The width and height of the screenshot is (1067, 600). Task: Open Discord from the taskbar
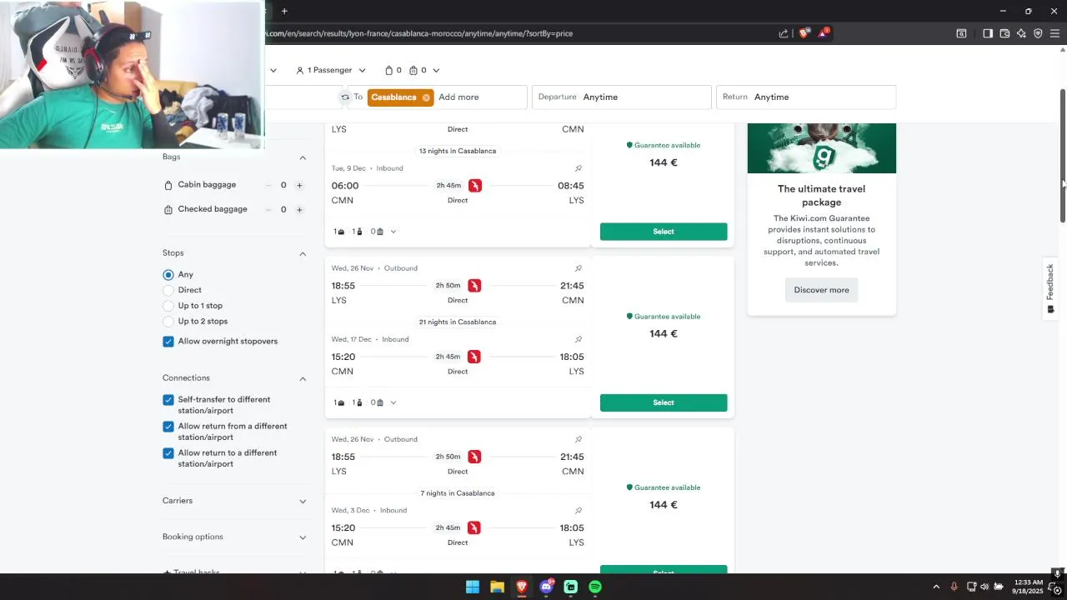(x=546, y=587)
